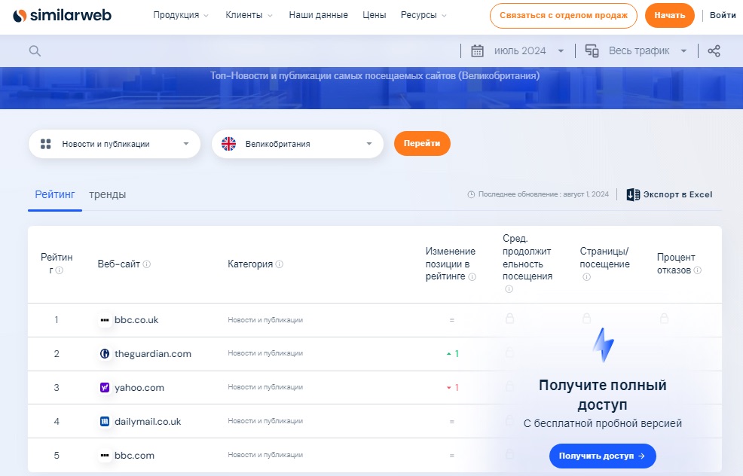Click category text in the bbc.co.uk row
This screenshot has width=743, height=476.
(265, 320)
